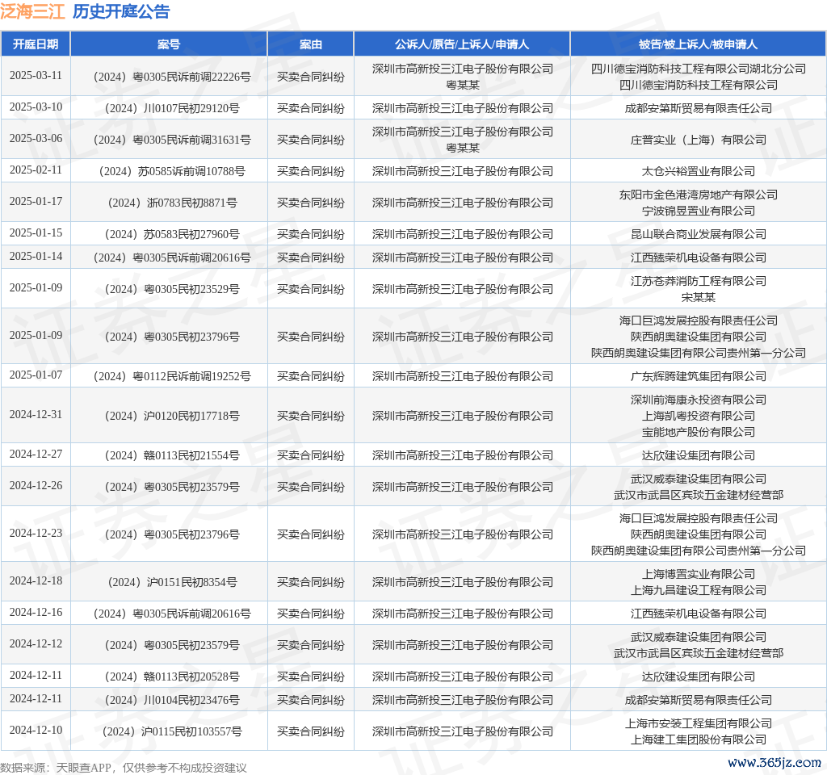Click the date 2025-01-14

point(36,256)
